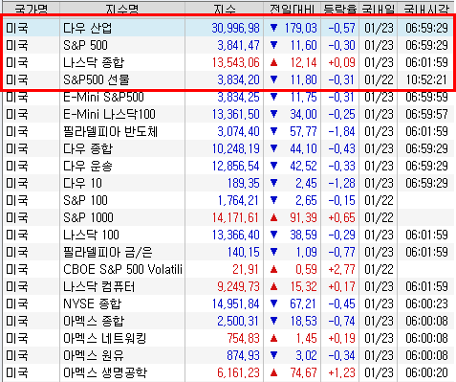Select 필라델피아 반도체 index

pyautogui.click(x=228, y=131)
